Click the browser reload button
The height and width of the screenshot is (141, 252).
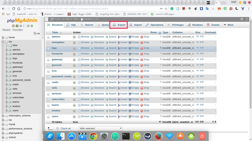[x=14, y=9]
